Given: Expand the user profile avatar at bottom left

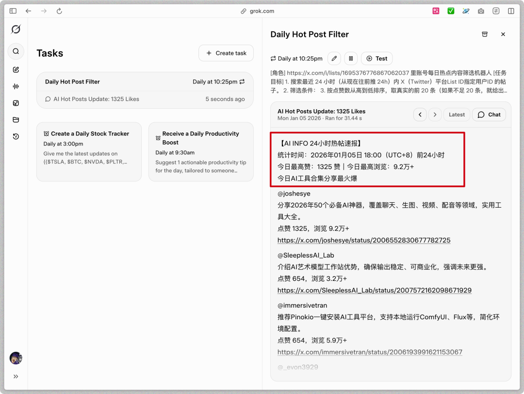Looking at the screenshot, I should [x=16, y=358].
